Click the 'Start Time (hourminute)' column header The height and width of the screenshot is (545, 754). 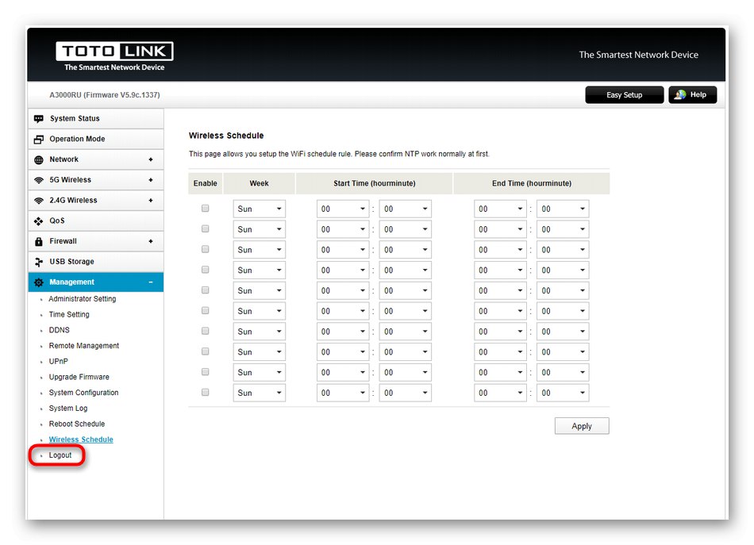[374, 183]
